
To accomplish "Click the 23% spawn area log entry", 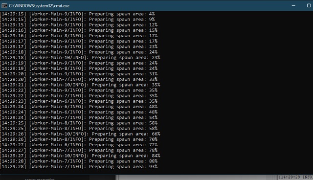I will 79,46.
